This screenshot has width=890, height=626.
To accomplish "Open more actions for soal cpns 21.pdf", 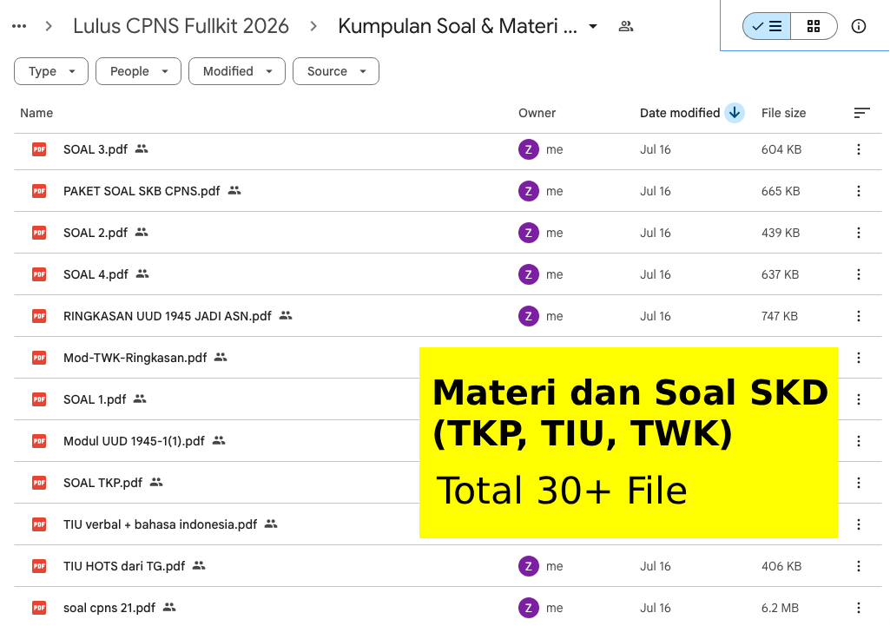I will 858,608.
